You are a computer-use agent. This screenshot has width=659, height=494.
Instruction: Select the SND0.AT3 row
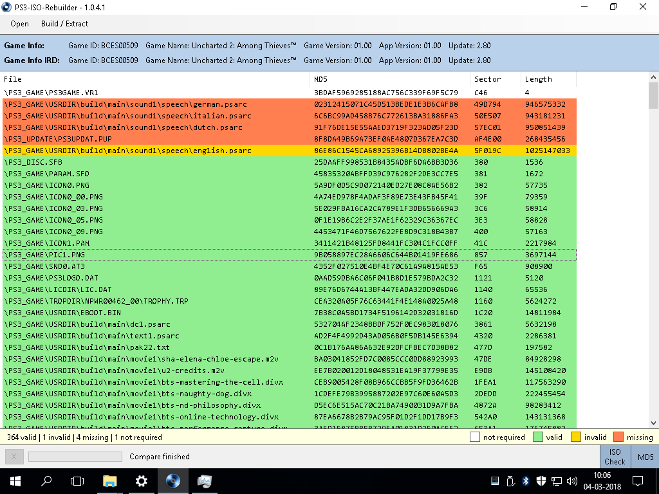(x=289, y=266)
